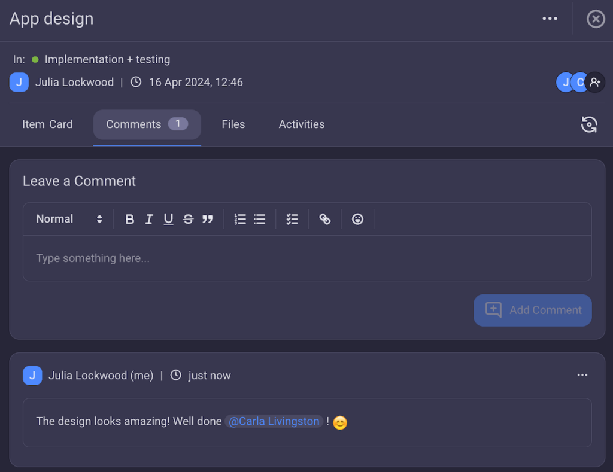The image size is (613, 472).
Task: Toggle the bullet list option
Action: click(x=259, y=219)
